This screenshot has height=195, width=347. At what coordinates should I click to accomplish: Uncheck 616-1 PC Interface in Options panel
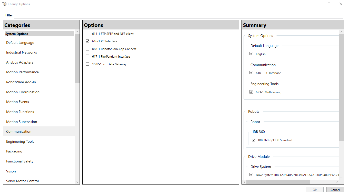(x=88, y=41)
